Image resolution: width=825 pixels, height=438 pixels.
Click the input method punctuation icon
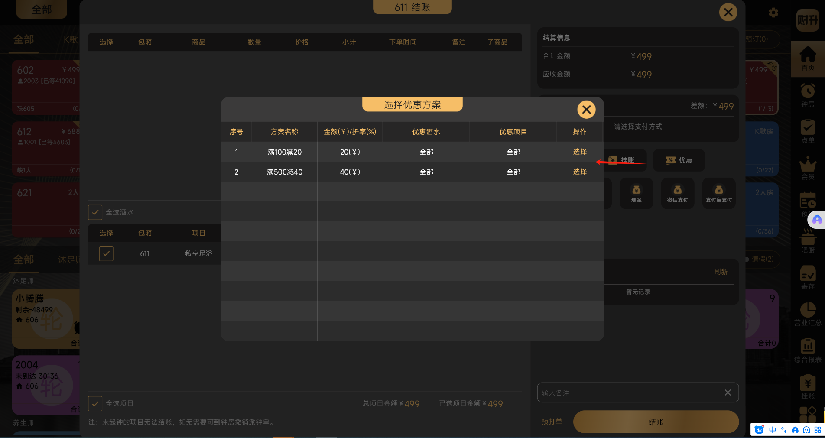click(x=784, y=430)
